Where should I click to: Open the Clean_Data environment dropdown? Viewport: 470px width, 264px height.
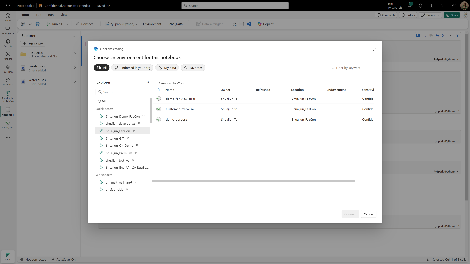click(176, 24)
